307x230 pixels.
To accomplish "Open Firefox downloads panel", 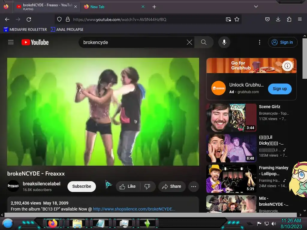I will 278,19.
